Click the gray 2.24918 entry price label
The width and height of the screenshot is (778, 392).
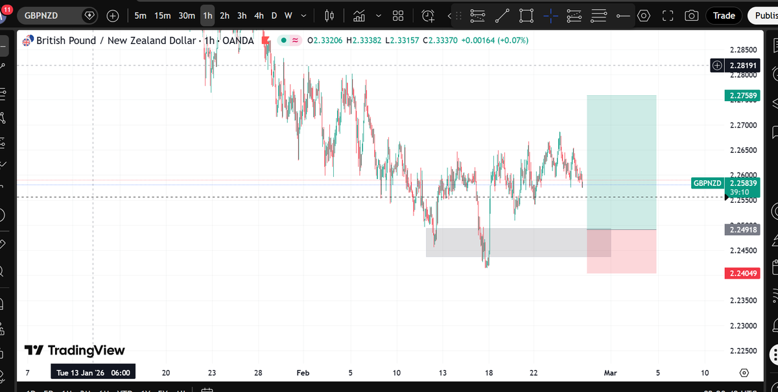point(742,229)
